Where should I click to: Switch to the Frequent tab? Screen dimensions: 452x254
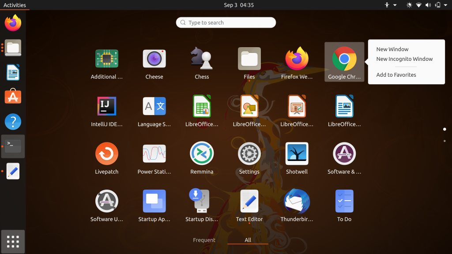pos(204,240)
